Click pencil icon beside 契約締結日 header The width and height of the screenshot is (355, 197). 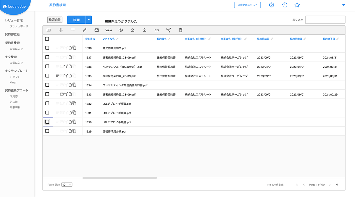point(272,39)
